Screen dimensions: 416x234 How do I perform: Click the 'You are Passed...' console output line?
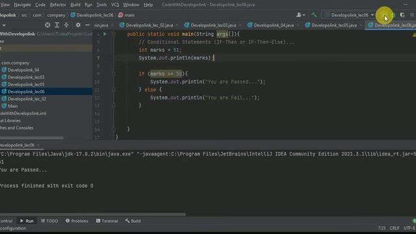tap(23, 170)
